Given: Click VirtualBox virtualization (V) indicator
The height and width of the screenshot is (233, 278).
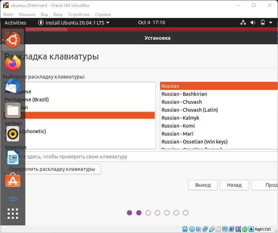Looking at the screenshot, I should pos(238,229).
